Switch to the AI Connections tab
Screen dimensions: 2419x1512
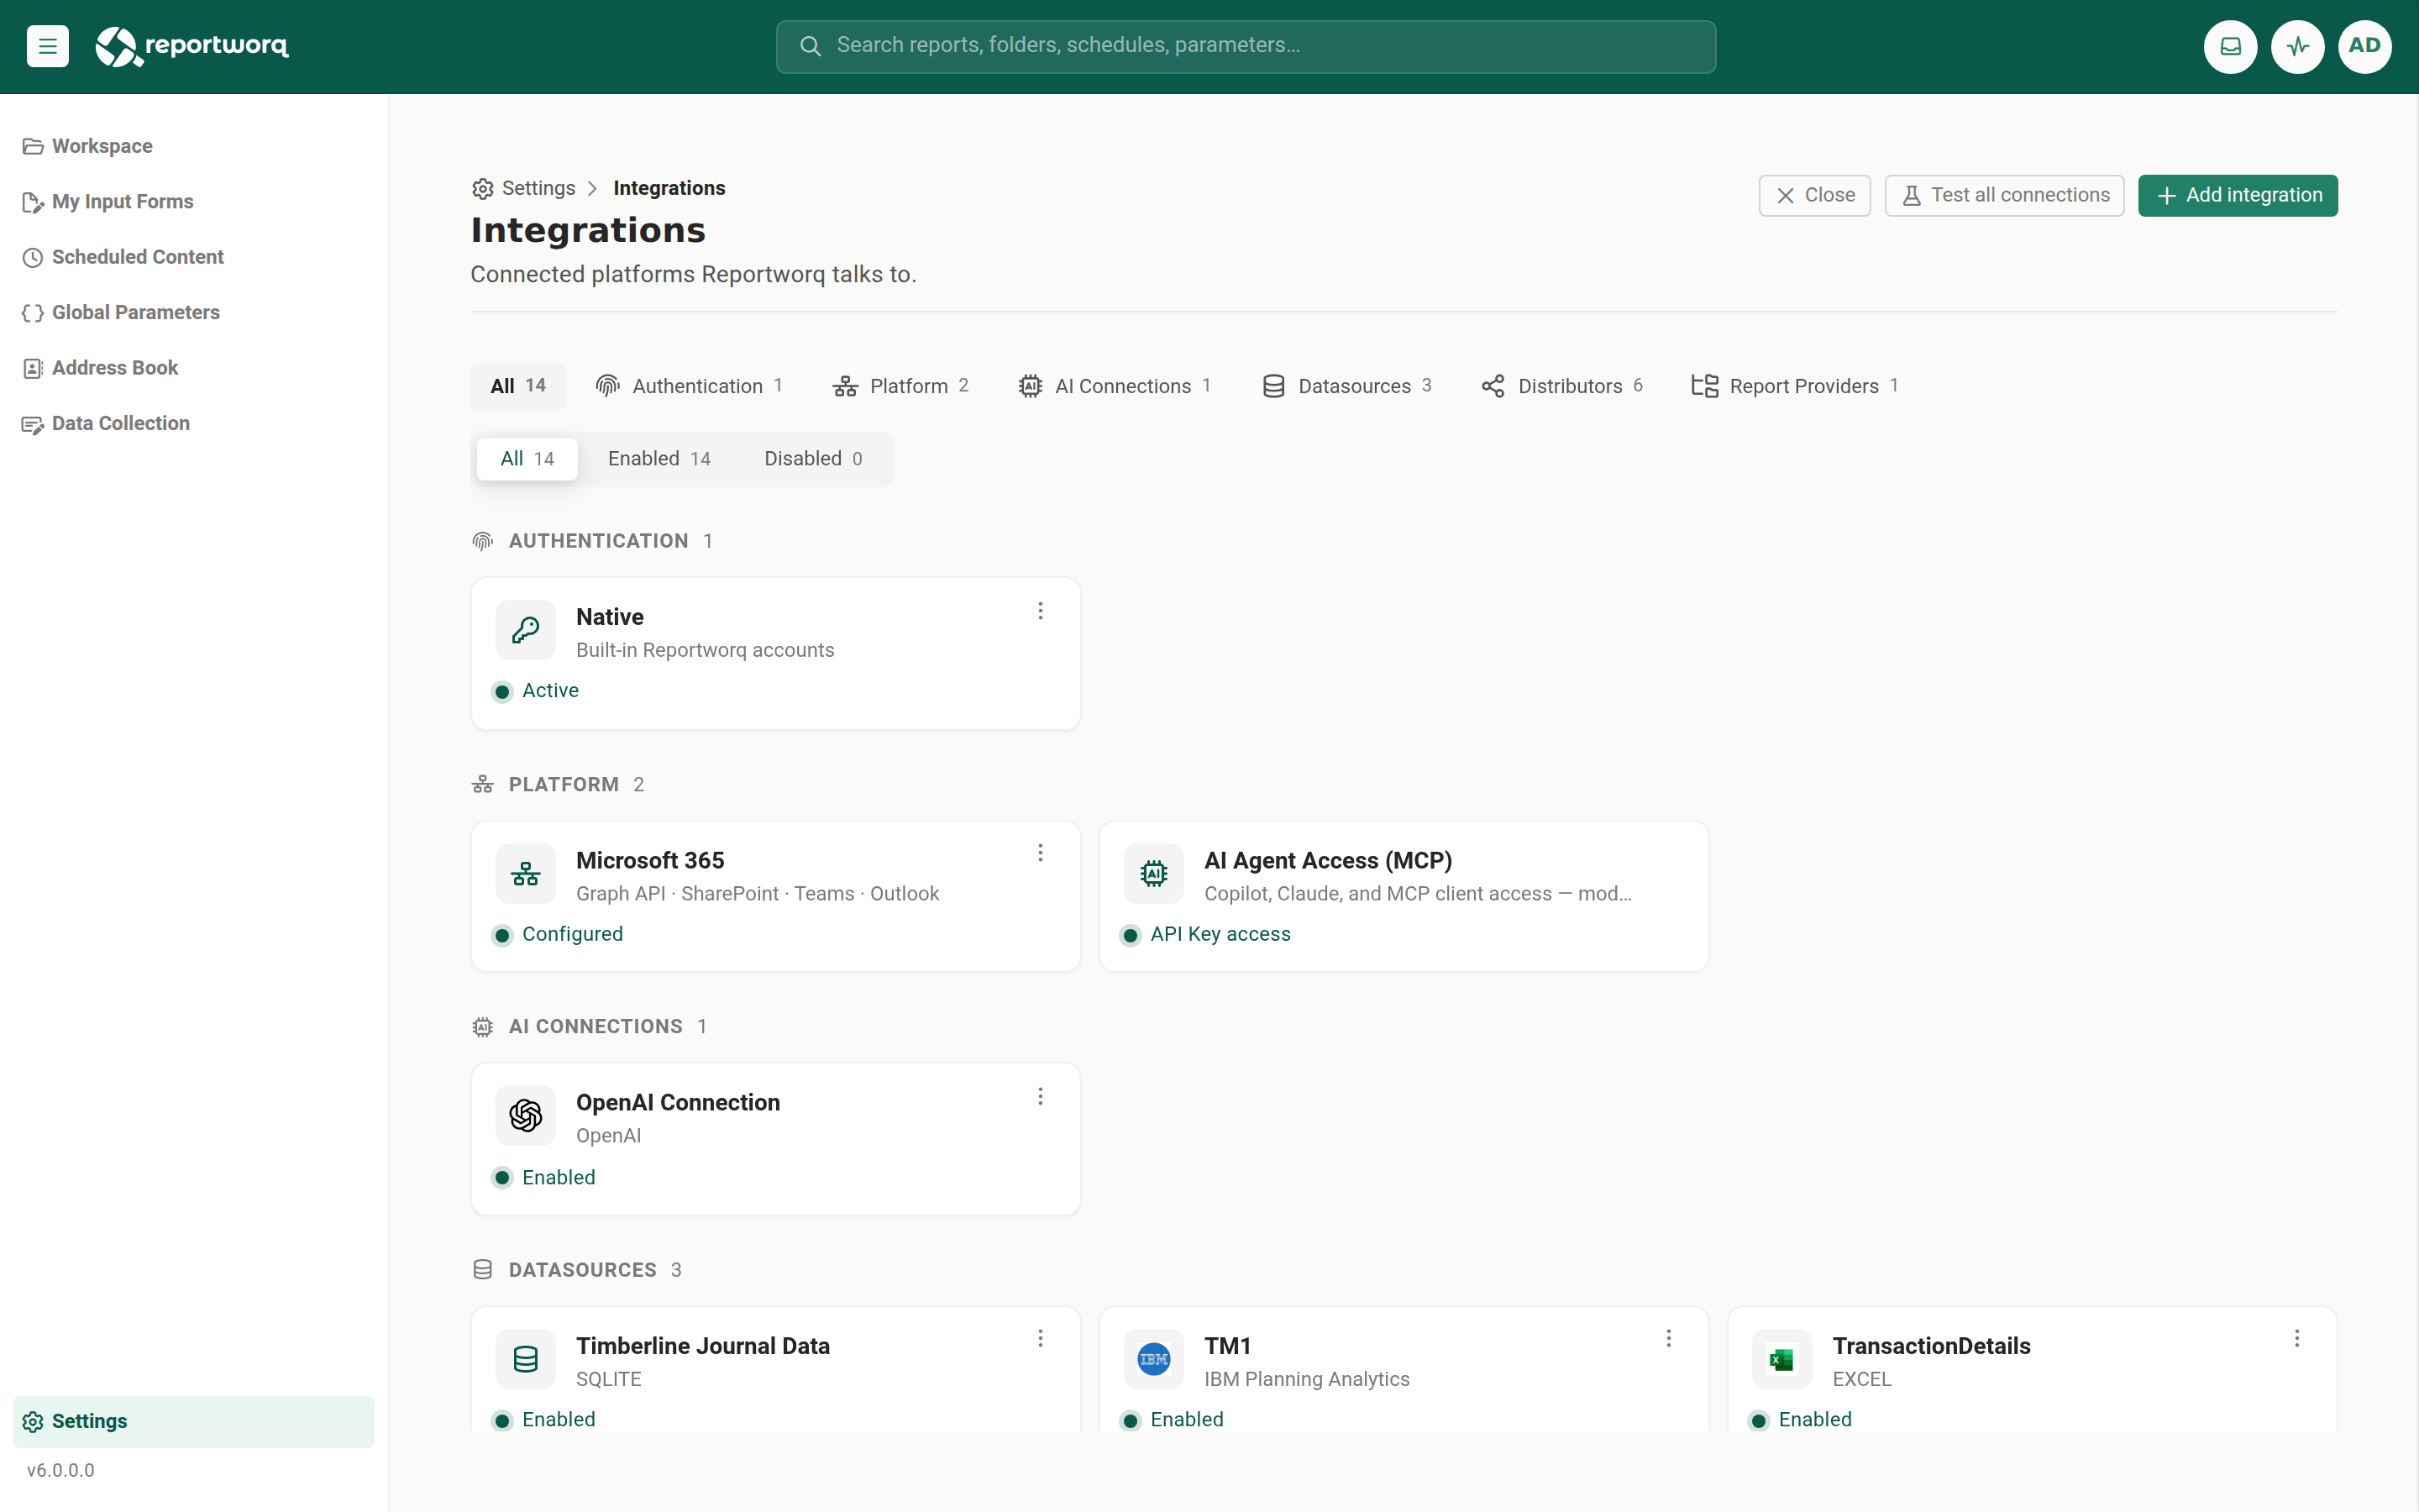click(1115, 386)
